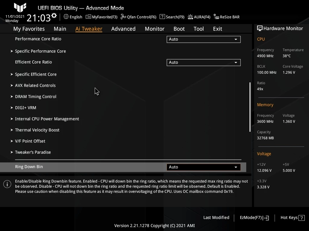Screen dimensions: 309x231
Task: Open the Advanced tab
Action: (123, 29)
